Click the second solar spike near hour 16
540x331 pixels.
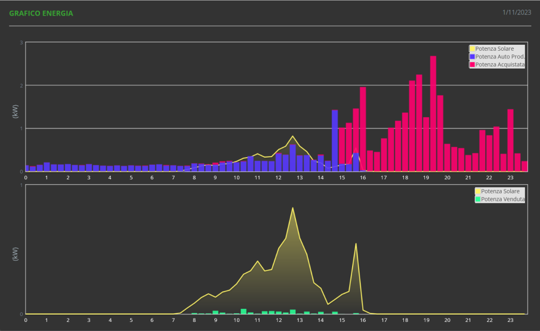click(x=356, y=244)
